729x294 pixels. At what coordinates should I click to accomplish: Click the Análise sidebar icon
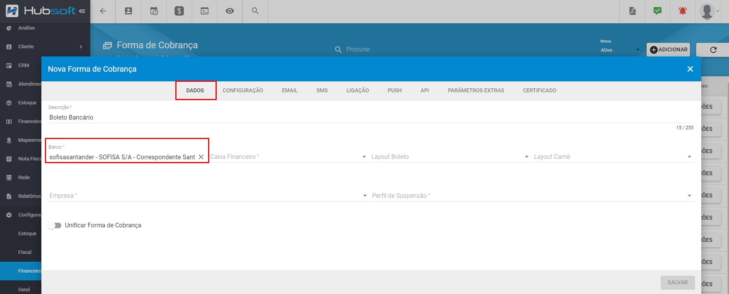[9, 28]
